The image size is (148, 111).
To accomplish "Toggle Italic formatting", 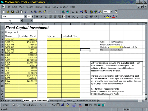I will tap(41, 17).
